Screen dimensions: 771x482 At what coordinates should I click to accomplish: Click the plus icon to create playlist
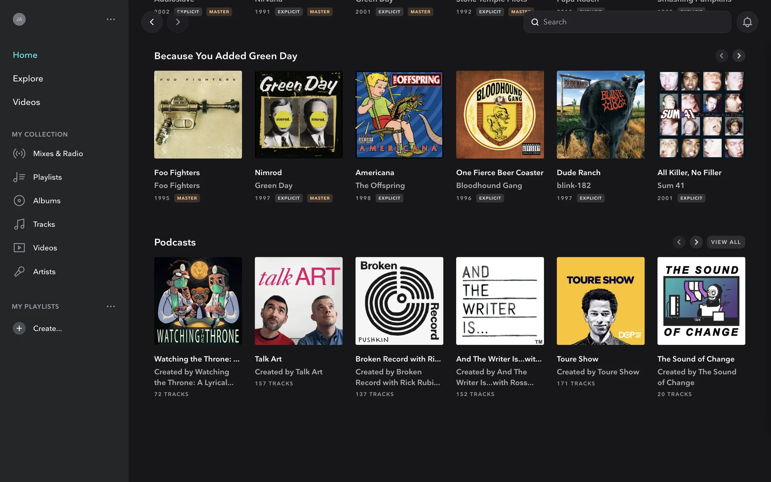coord(19,328)
